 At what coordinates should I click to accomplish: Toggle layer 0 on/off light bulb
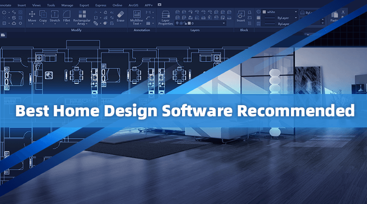tap(177, 23)
